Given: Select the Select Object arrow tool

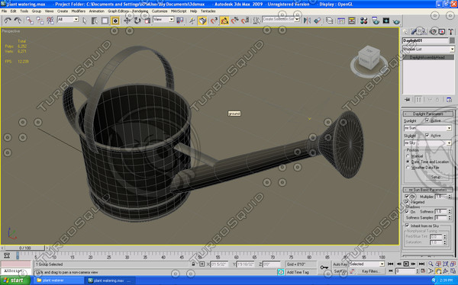Looking at the screenshot, I should (x=85, y=21).
